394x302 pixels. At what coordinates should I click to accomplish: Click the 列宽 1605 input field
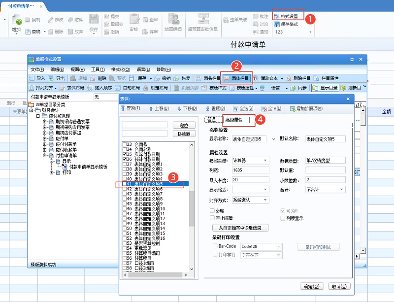[250, 170]
